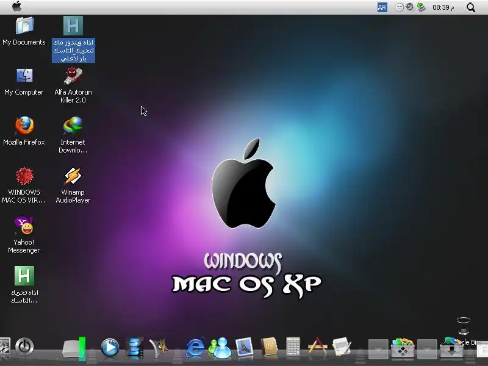Click the smiley face tray icon
The image size is (488, 366).
click(400, 7)
